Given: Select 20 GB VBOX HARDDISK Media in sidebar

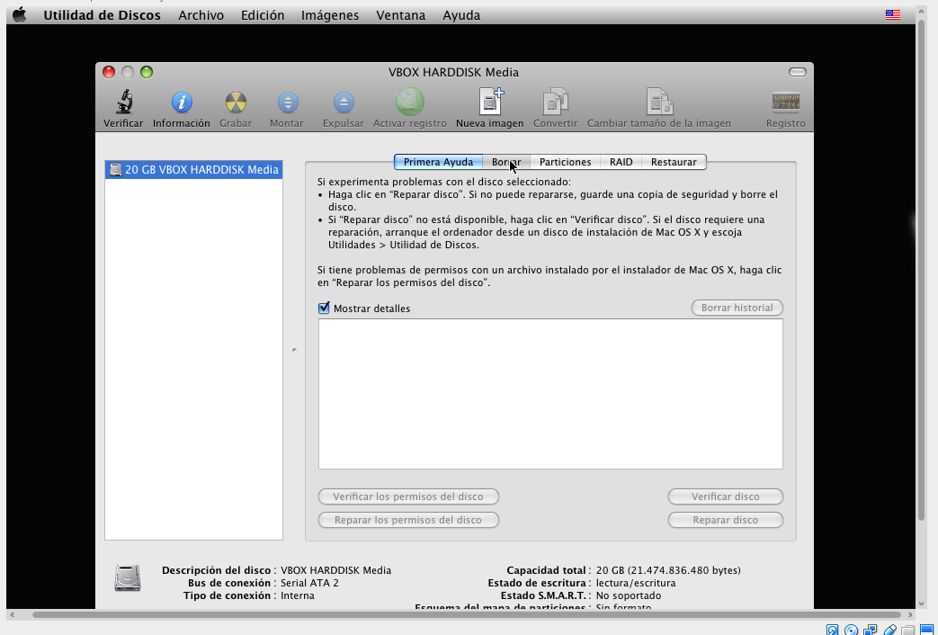Looking at the screenshot, I should [194, 169].
